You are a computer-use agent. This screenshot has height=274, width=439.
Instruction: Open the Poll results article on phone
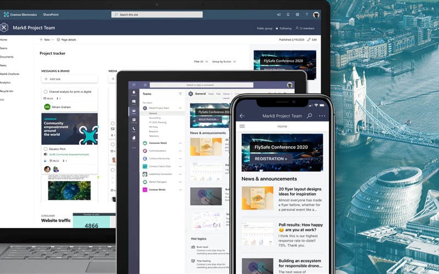point(282,235)
